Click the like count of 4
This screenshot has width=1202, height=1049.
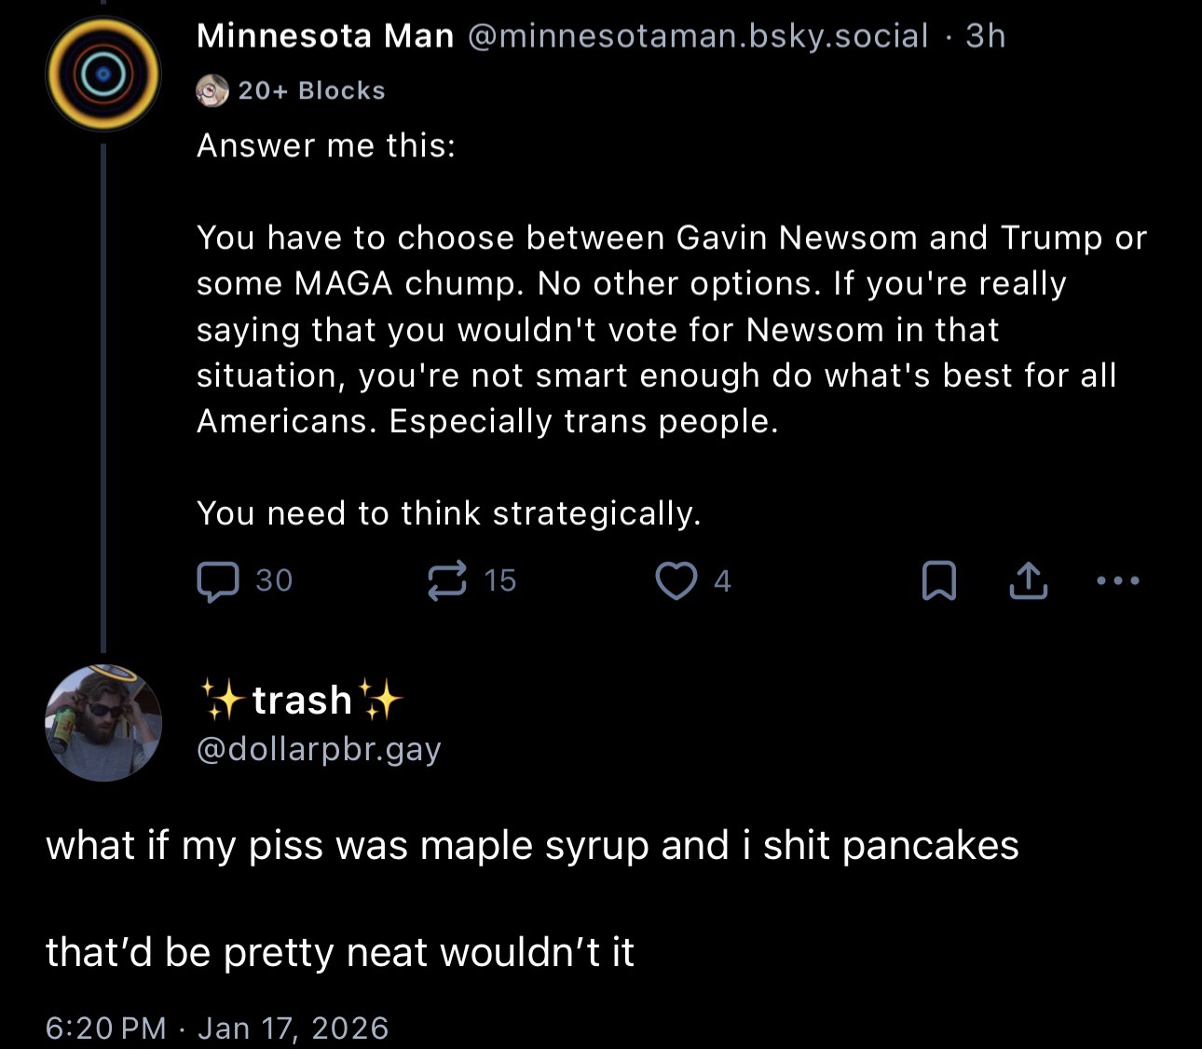click(x=722, y=581)
